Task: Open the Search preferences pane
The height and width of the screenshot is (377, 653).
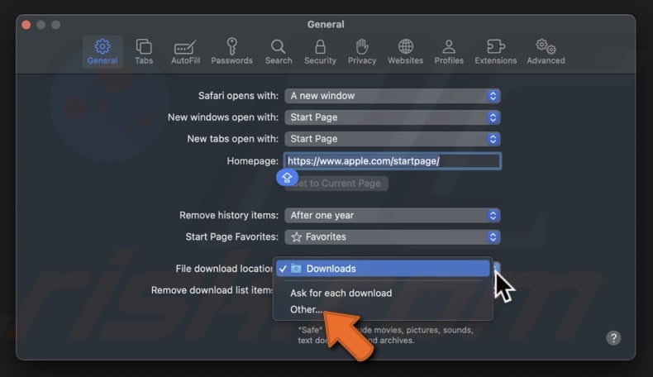Action: tap(279, 51)
